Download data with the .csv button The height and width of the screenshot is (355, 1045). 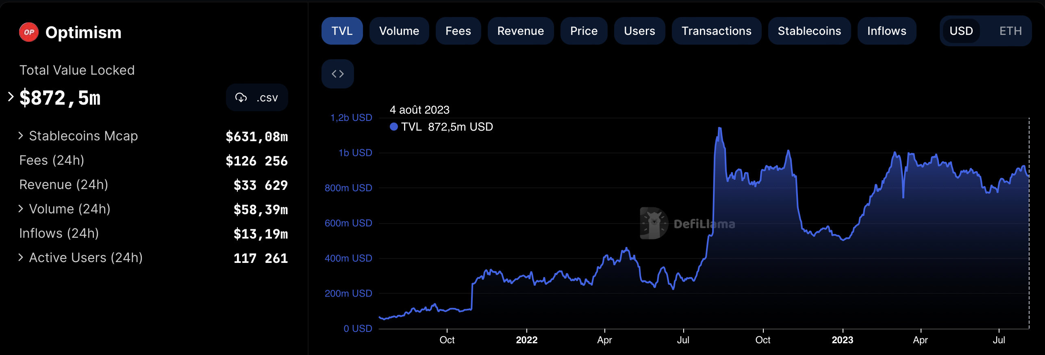point(257,98)
